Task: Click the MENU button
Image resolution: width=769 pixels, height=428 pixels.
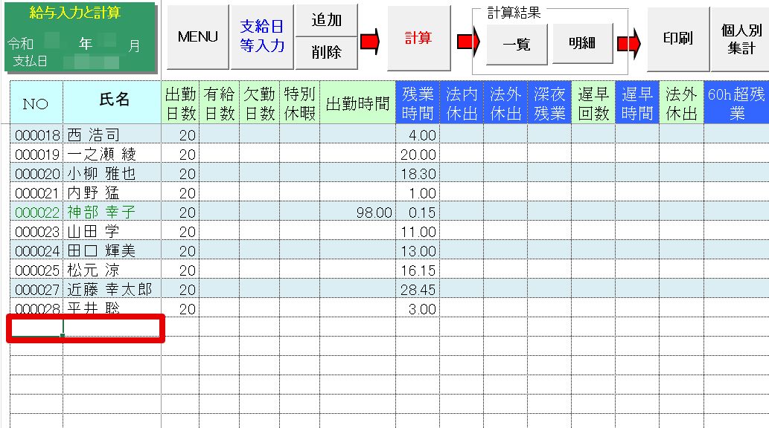Action: (197, 37)
